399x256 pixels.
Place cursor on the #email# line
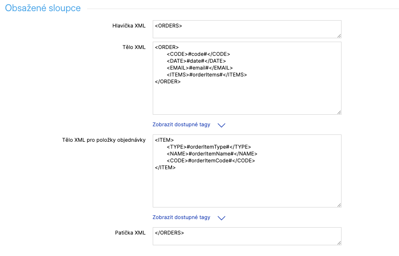199,68
